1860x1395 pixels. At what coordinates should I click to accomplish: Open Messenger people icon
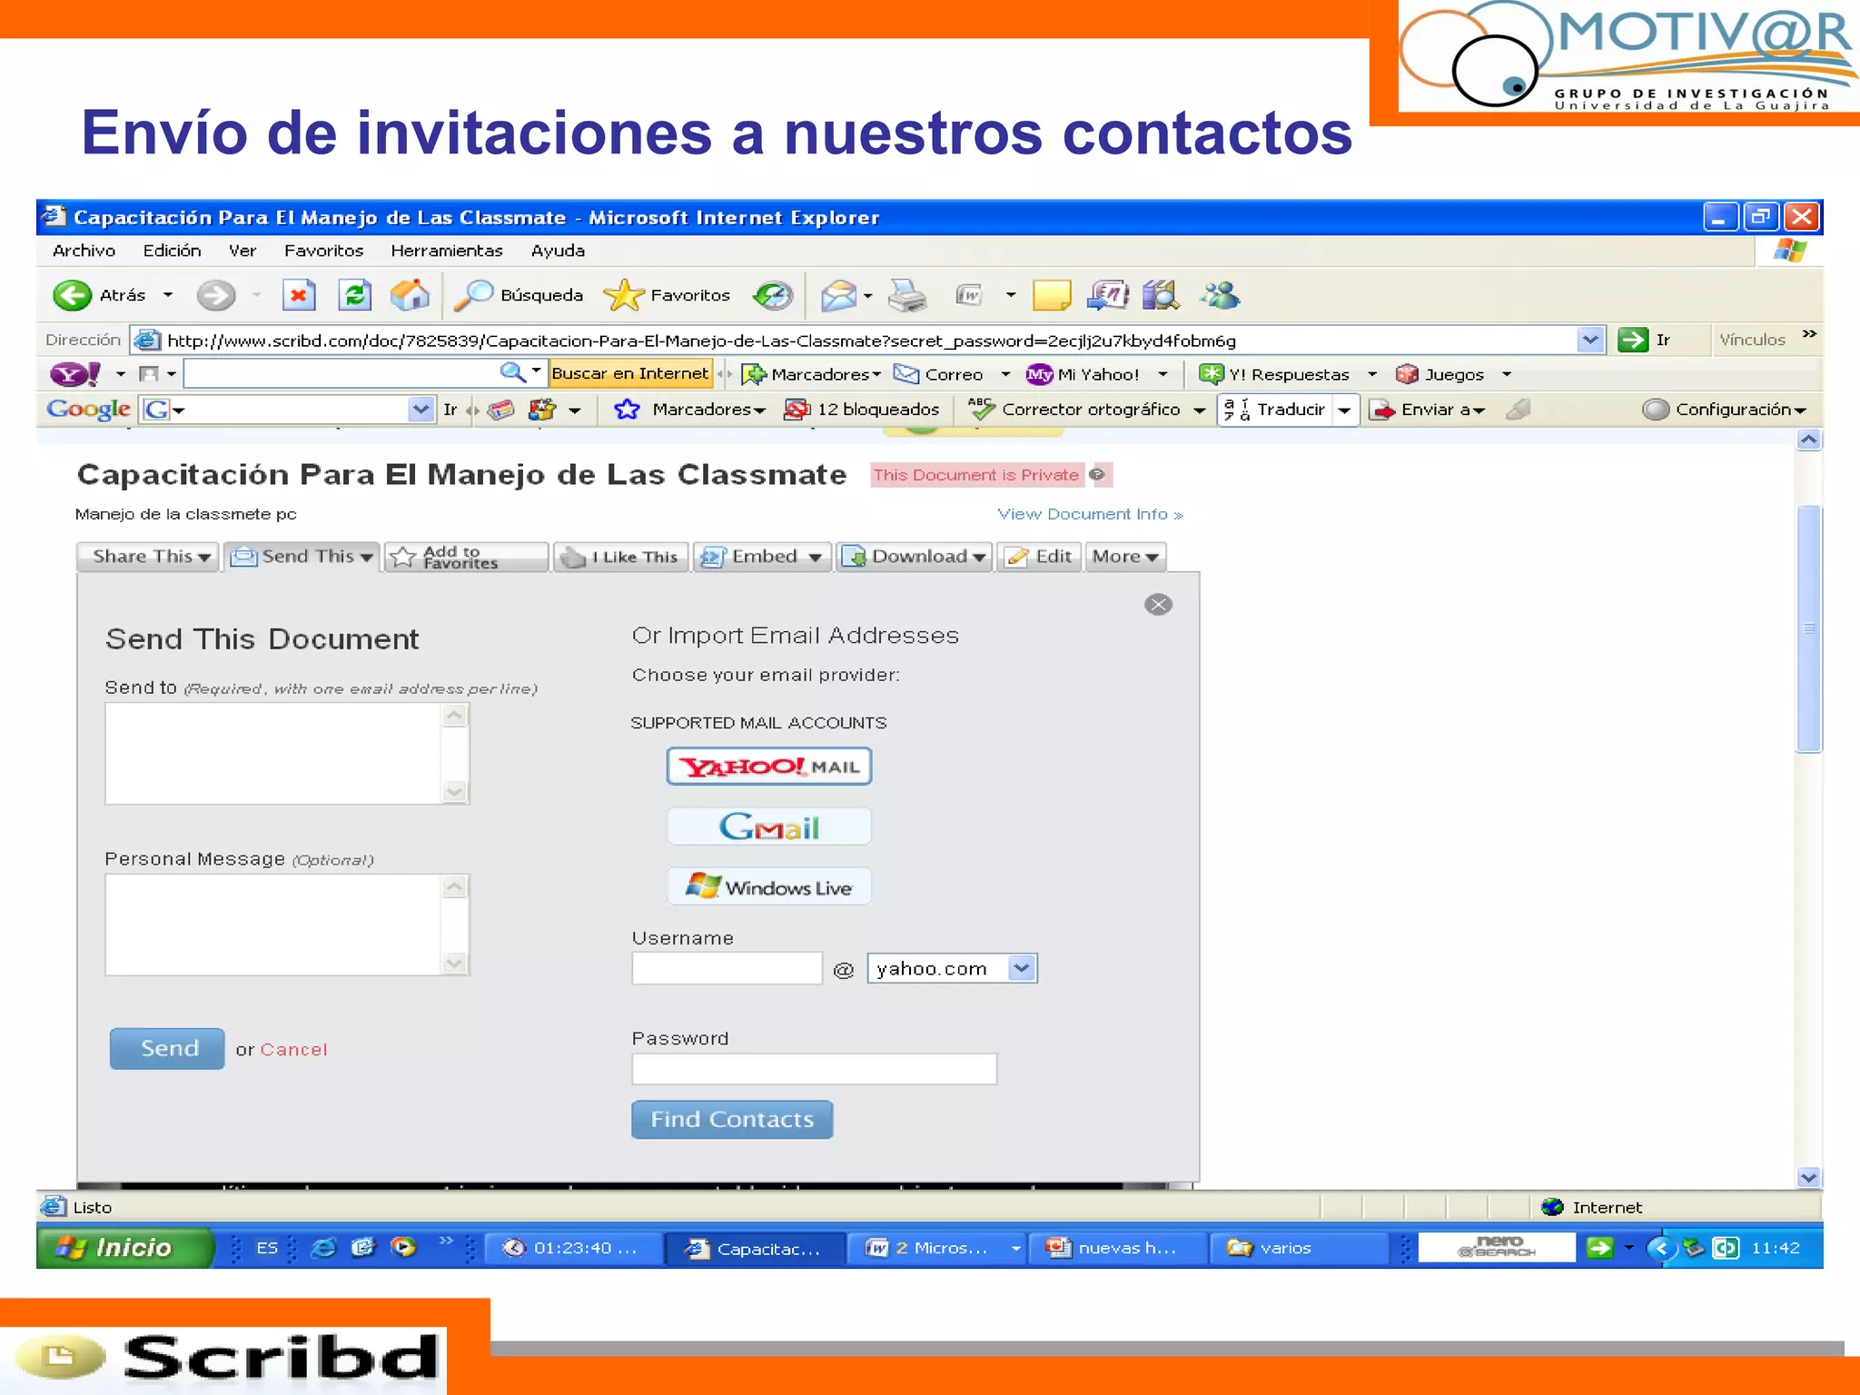(x=1220, y=295)
